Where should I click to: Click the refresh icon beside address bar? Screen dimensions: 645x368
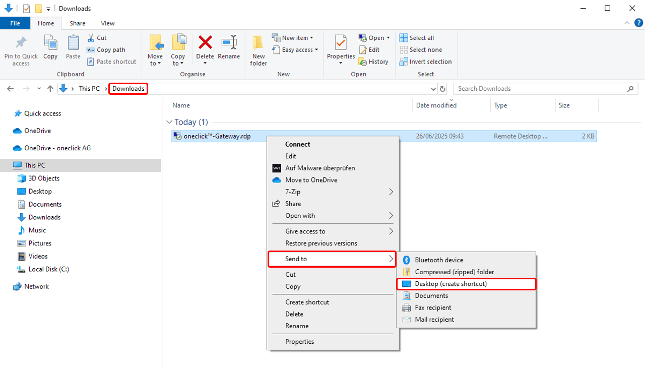pos(443,89)
